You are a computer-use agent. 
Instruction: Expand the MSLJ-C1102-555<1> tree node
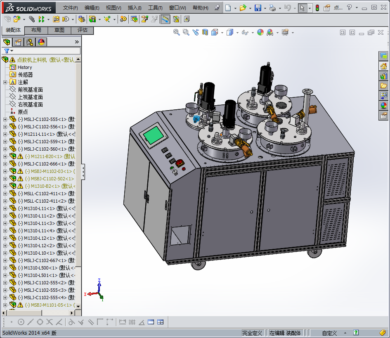(x=5, y=119)
